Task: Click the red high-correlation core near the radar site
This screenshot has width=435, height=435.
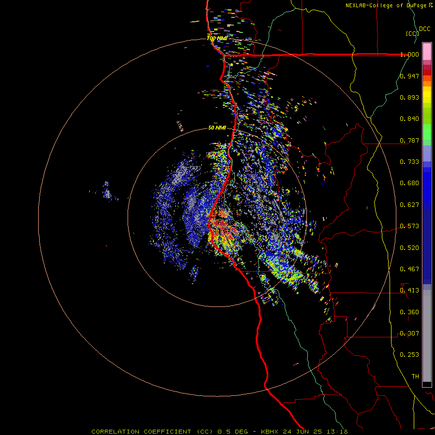Action: [220, 223]
